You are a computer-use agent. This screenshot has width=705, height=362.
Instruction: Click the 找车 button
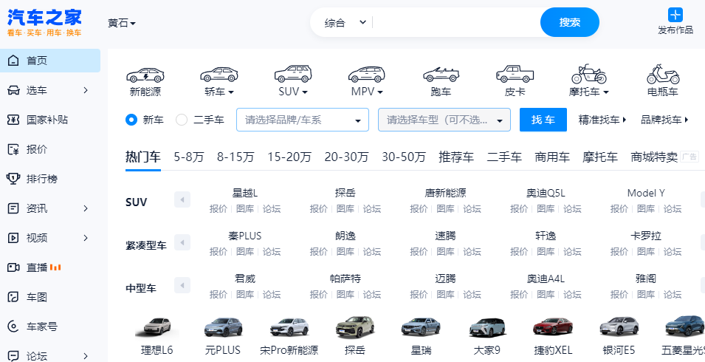[543, 120]
